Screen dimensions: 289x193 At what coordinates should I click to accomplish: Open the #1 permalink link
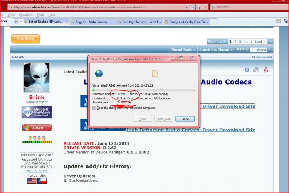262,57
